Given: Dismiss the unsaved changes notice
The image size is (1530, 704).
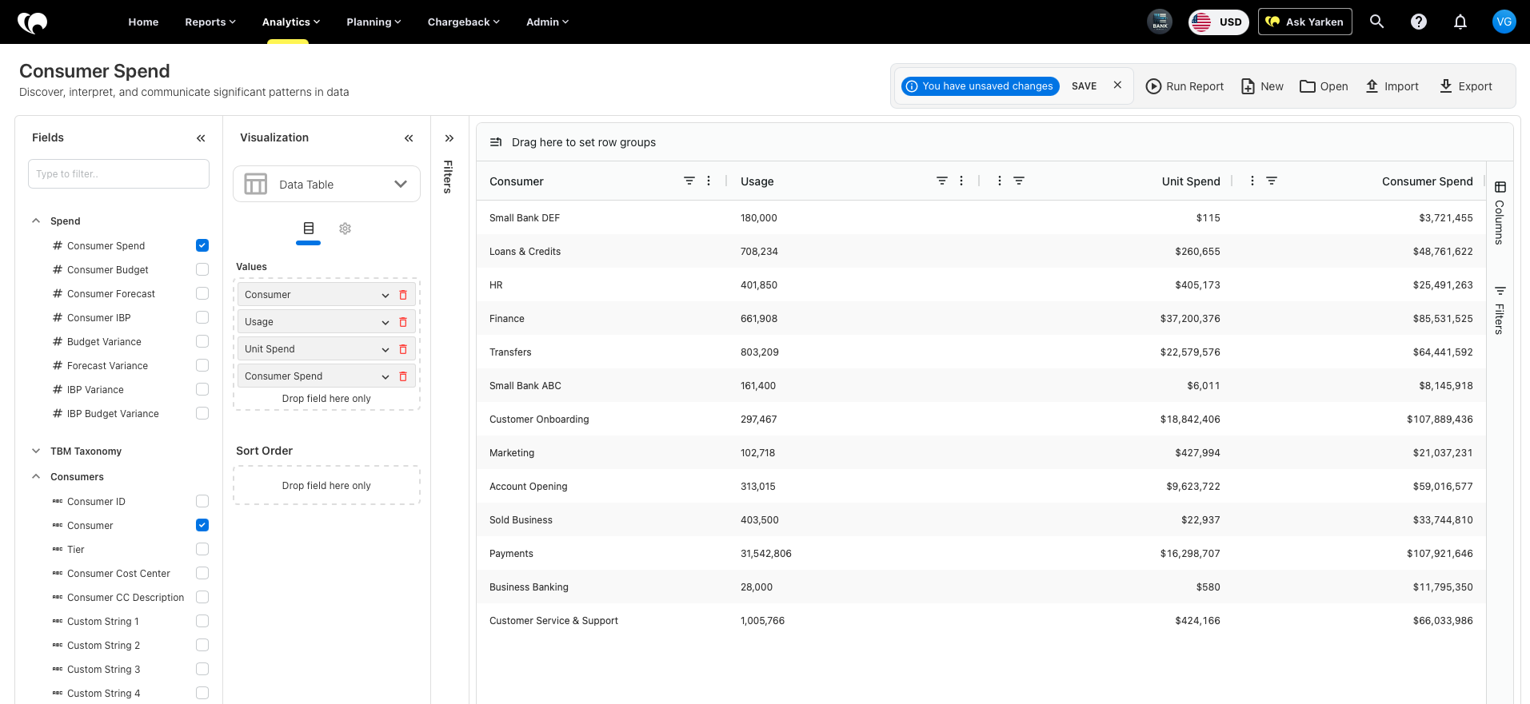Looking at the screenshot, I should 1117,86.
